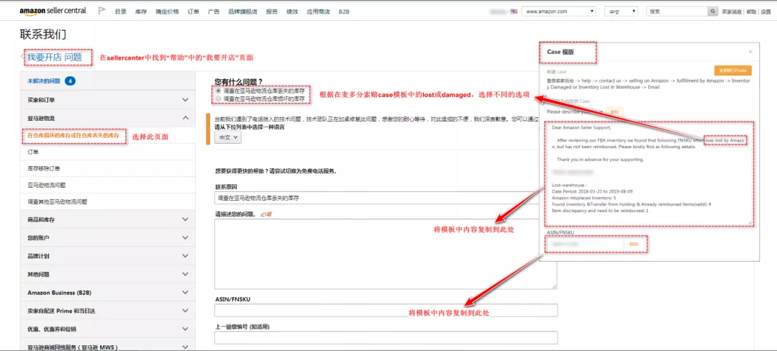Expand the 亚马逊商城网络服务 (亚马逊 MWS) section

(x=108, y=345)
